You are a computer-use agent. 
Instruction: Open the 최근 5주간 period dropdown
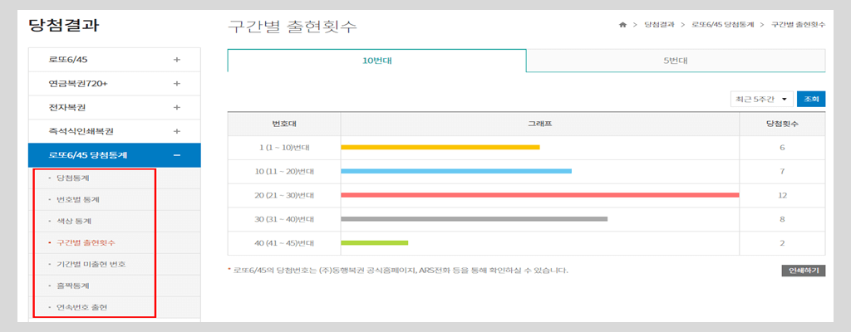pos(761,100)
